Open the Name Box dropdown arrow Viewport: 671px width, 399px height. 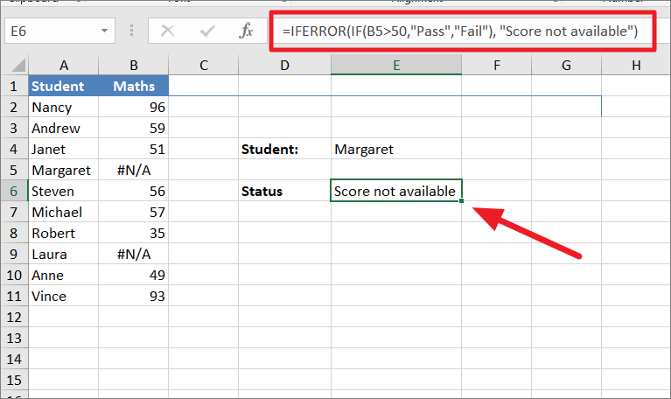click(x=104, y=31)
